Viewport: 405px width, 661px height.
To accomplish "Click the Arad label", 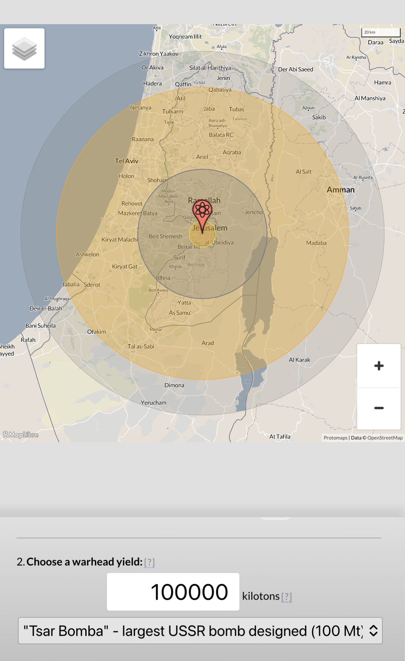I will 208,343.
